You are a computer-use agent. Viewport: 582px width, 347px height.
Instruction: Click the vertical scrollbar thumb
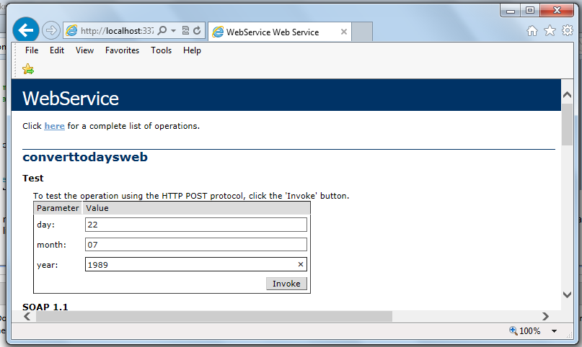coord(567,125)
